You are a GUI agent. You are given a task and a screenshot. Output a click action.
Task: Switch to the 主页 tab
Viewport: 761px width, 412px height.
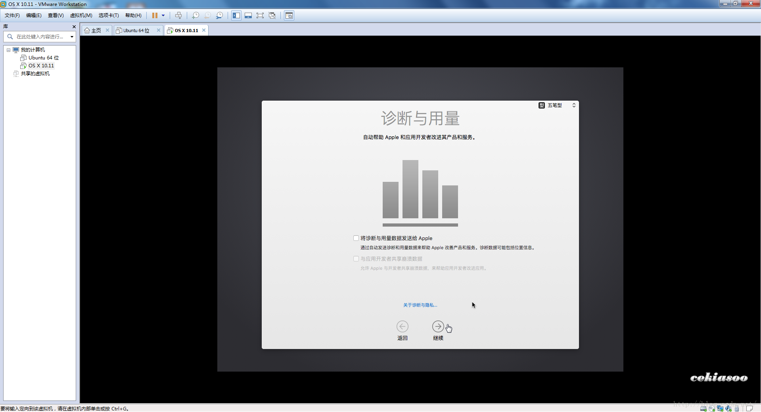click(96, 31)
